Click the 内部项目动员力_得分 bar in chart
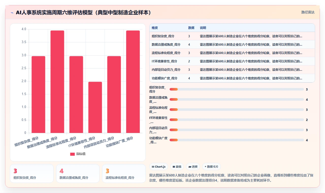The height and width of the screenshot is (193, 325). [114, 94]
